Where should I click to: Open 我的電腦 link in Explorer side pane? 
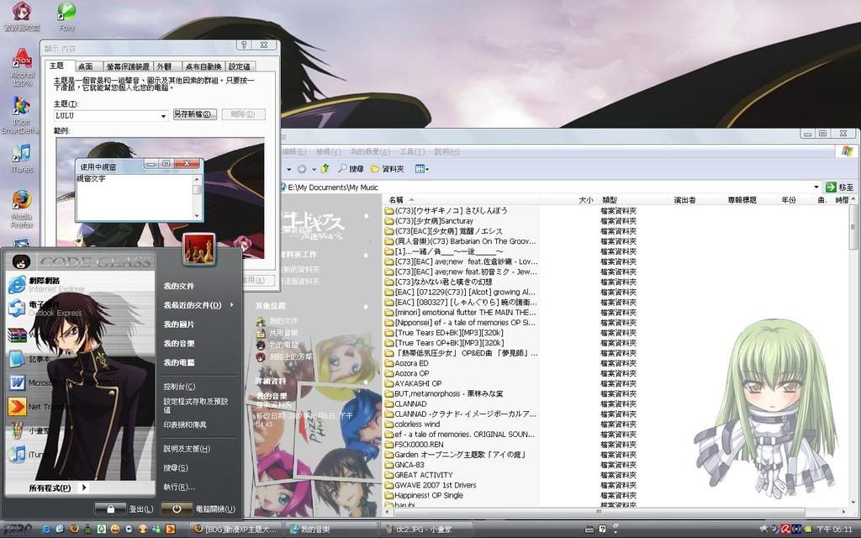pyautogui.click(x=277, y=345)
